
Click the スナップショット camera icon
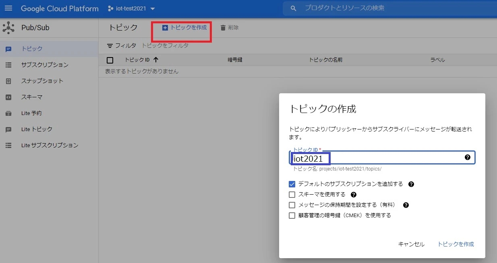tap(8, 81)
